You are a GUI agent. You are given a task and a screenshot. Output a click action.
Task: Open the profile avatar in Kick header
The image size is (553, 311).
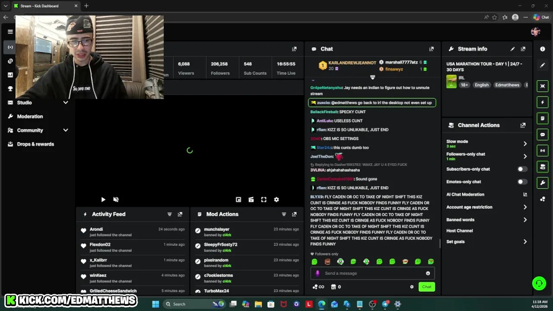point(536,32)
